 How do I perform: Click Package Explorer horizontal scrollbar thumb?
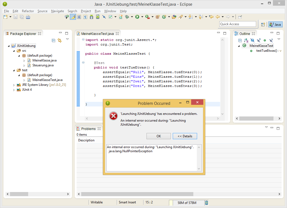pyautogui.click(x=19, y=194)
